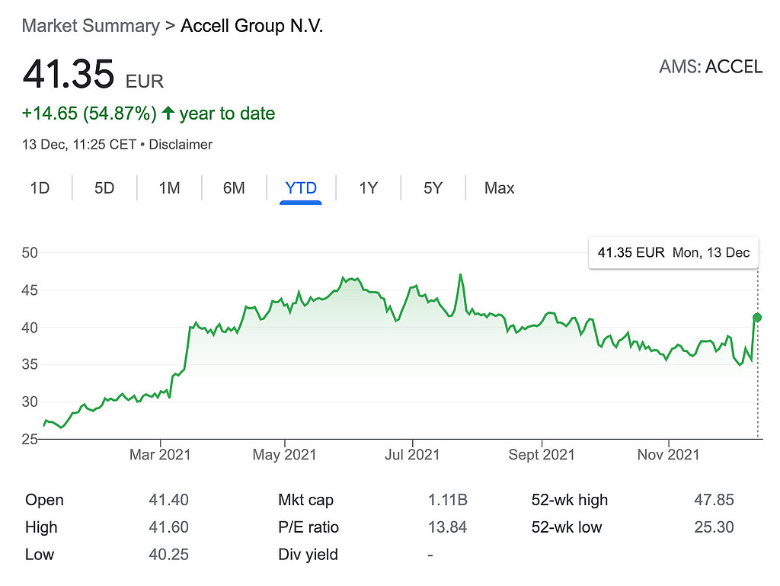Click the Jul 2021 axis label

(x=412, y=455)
